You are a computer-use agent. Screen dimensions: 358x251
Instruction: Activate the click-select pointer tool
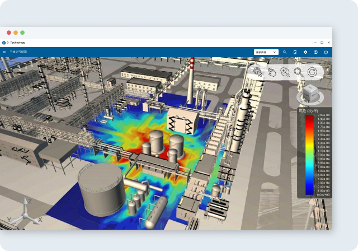click(x=258, y=72)
